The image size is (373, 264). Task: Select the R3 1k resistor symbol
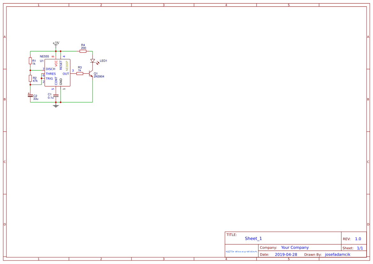click(80, 74)
